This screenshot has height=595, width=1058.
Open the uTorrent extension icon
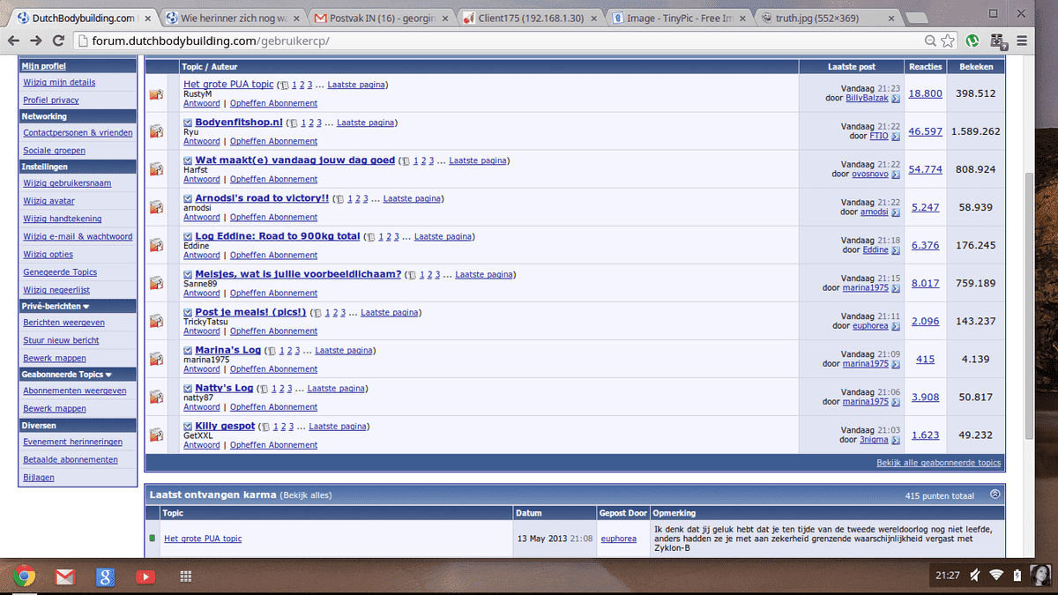(972, 41)
